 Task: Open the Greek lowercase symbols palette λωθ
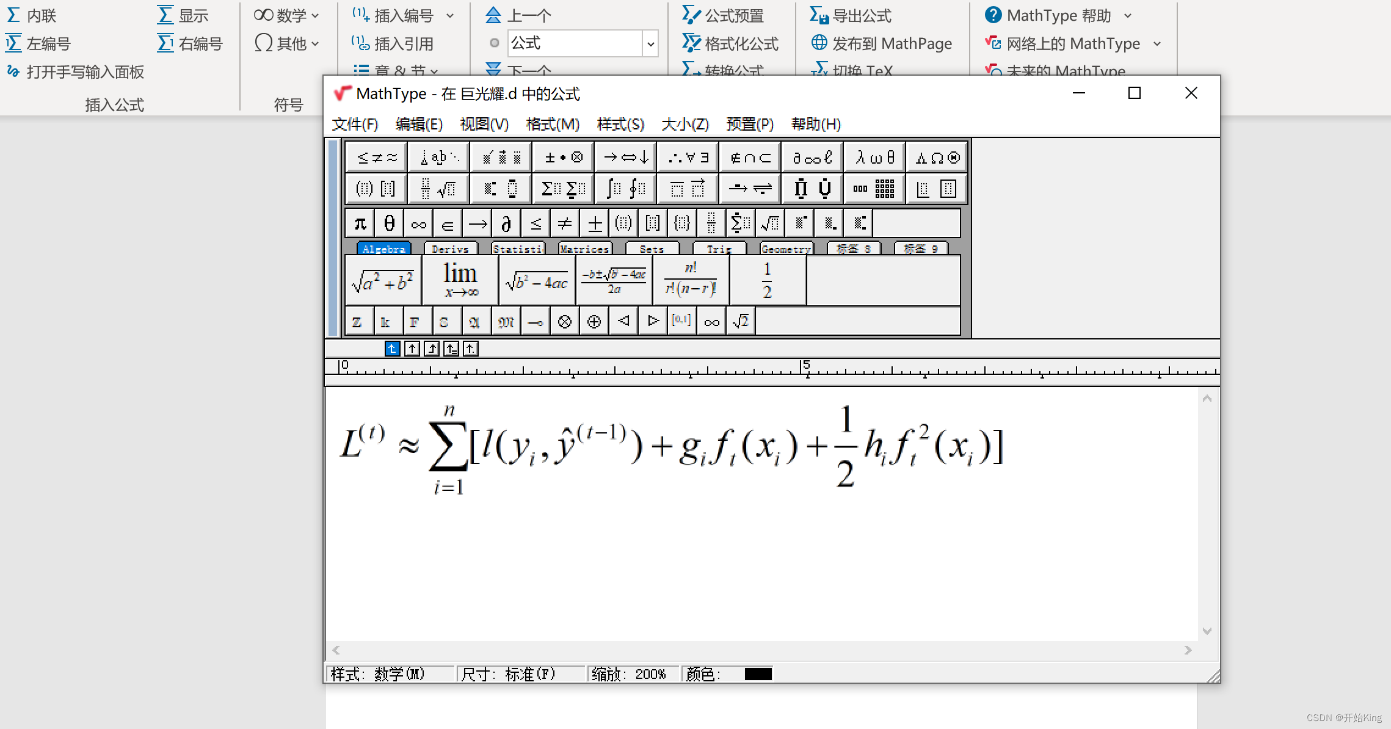point(874,157)
